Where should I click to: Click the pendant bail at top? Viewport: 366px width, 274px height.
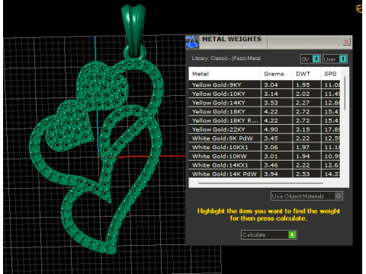(134, 30)
